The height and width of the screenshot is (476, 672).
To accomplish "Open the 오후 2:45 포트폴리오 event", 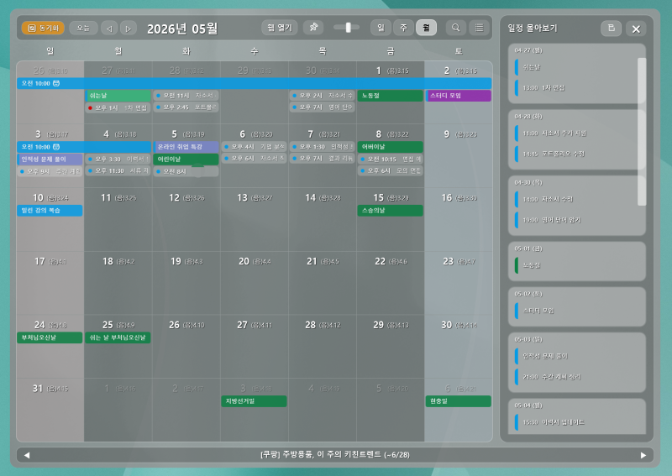I will (x=186, y=107).
